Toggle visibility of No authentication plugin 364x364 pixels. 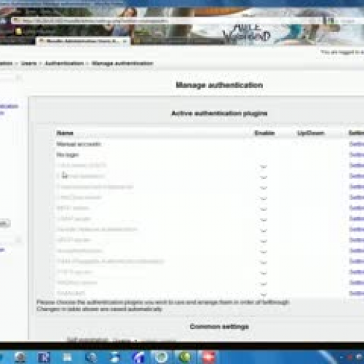click(264, 252)
